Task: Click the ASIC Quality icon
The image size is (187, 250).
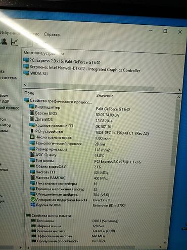Action: coord(32,154)
